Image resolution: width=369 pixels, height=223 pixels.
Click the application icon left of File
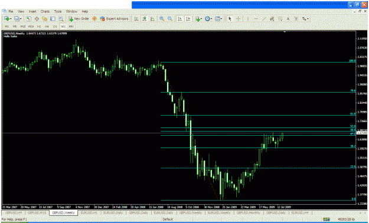point(4,11)
